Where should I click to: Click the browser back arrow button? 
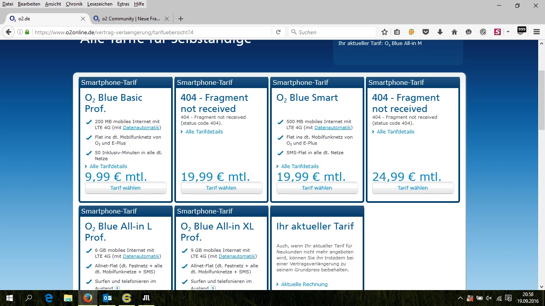[x=8, y=32]
